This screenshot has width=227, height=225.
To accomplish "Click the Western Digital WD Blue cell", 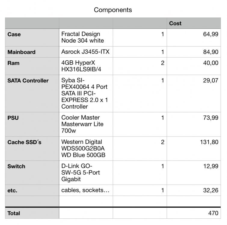I will pyautogui.click(x=86, y=148).
